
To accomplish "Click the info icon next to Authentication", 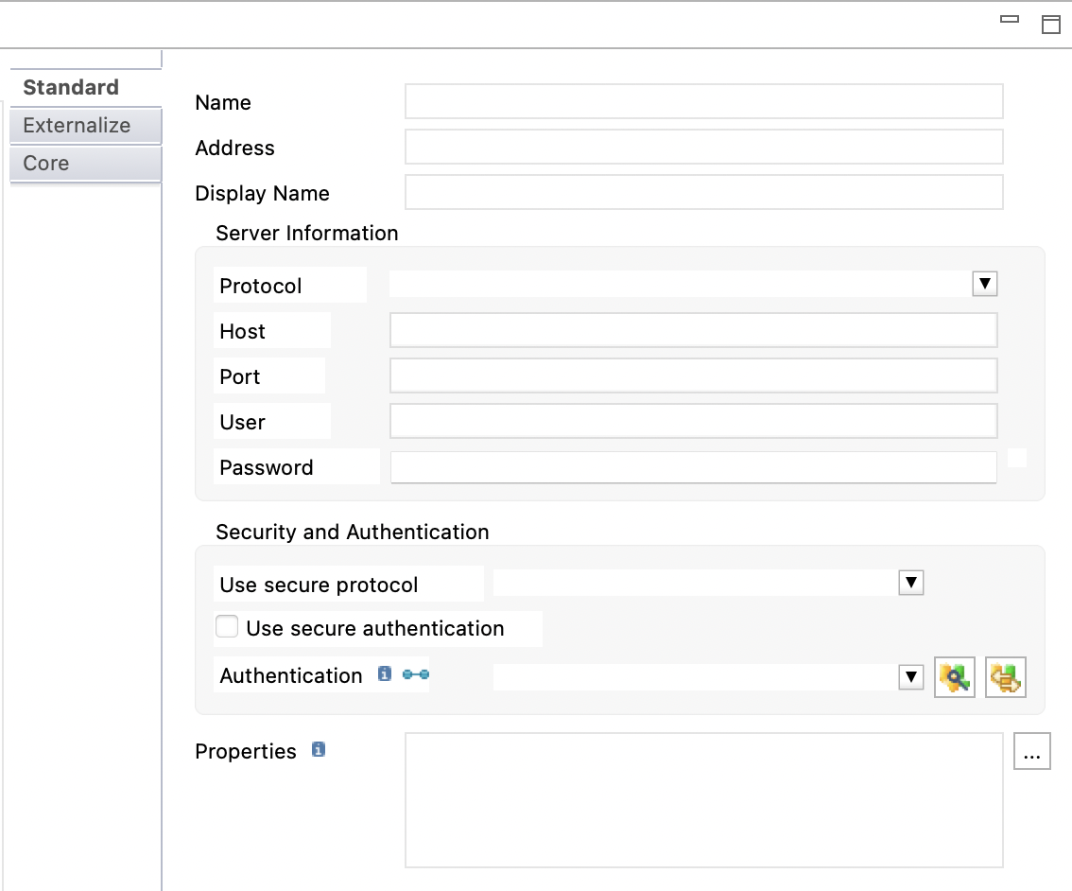I will click(383, 674).
